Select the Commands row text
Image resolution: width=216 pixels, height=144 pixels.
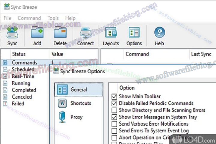[25, 63]
